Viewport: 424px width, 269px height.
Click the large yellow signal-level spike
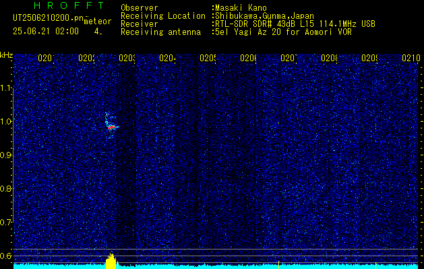pos(111,261)
